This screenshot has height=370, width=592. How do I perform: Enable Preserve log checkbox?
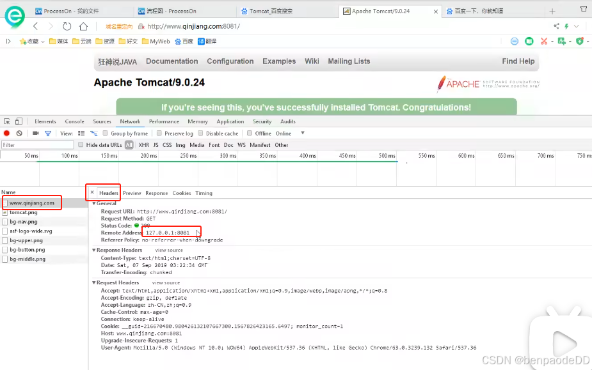(x=159, y=133)
